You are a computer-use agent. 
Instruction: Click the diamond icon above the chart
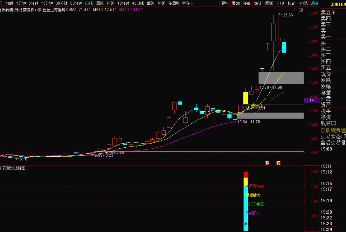pos(295,10)
